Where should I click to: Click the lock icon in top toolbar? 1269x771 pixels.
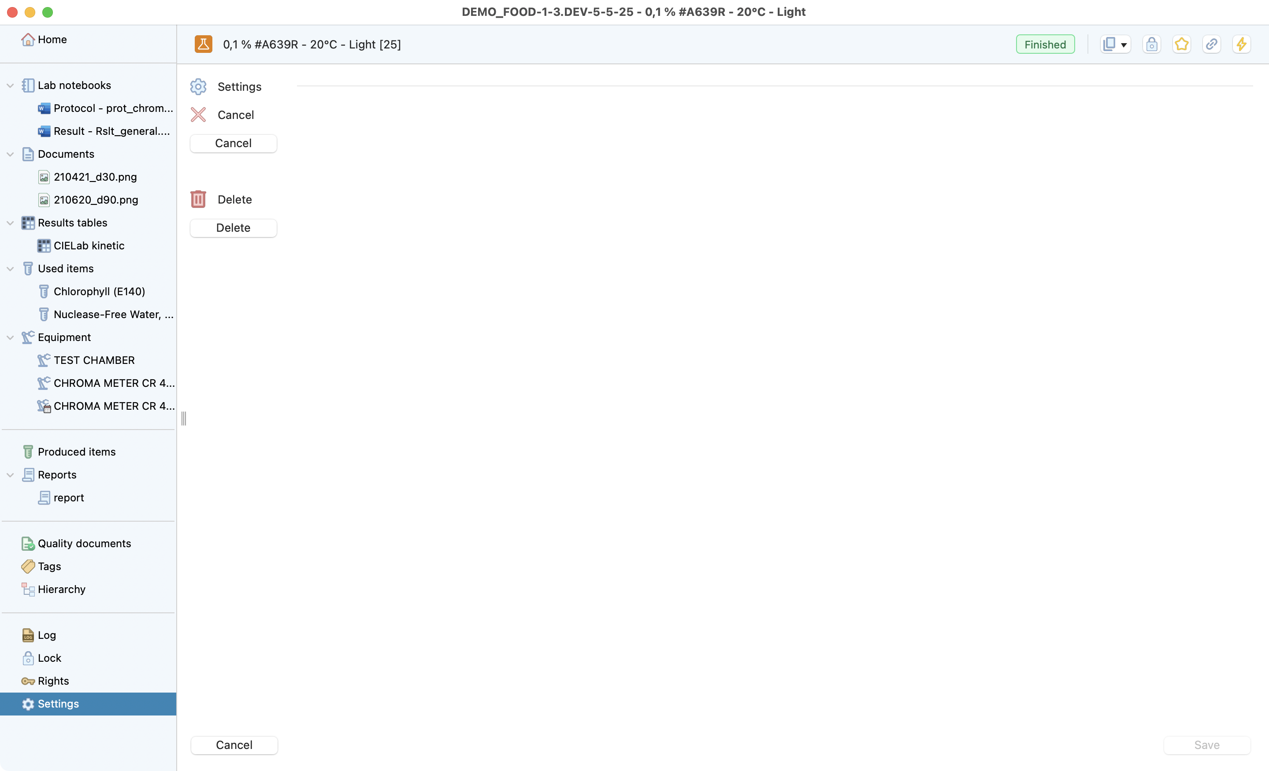point(1152,44)
